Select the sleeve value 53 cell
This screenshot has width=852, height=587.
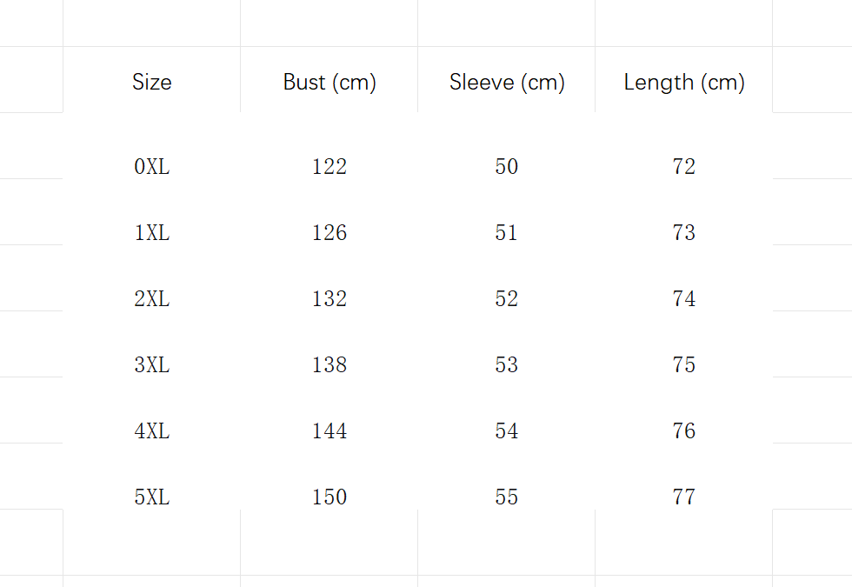(507, 364)
